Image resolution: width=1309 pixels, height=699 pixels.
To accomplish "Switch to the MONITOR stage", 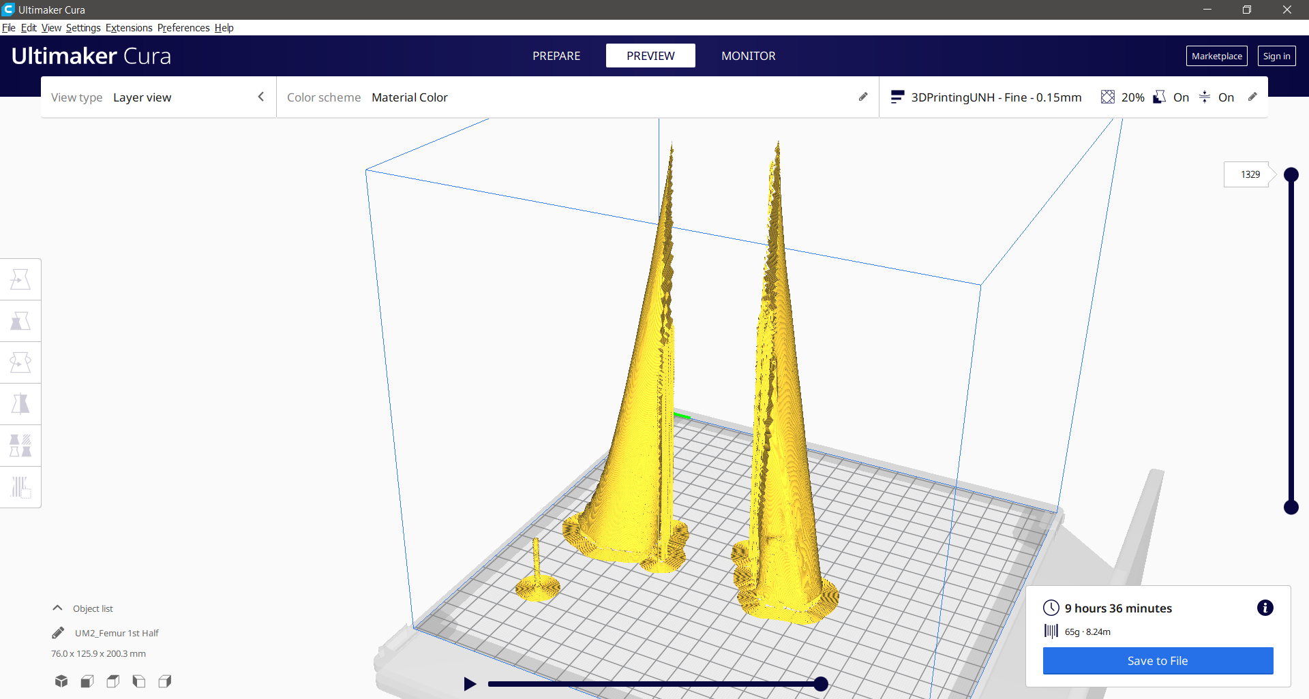I will pos(749,56).
